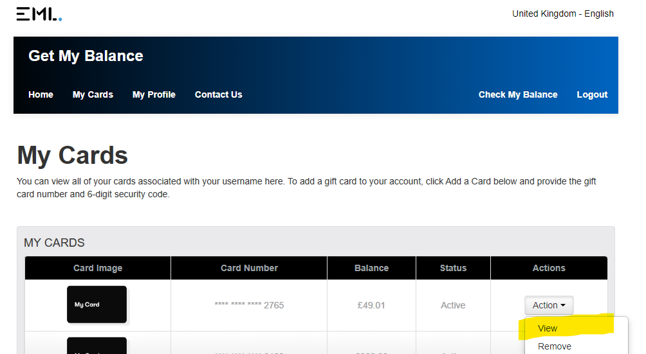Open the My Profile page

[x=154, y=94]
